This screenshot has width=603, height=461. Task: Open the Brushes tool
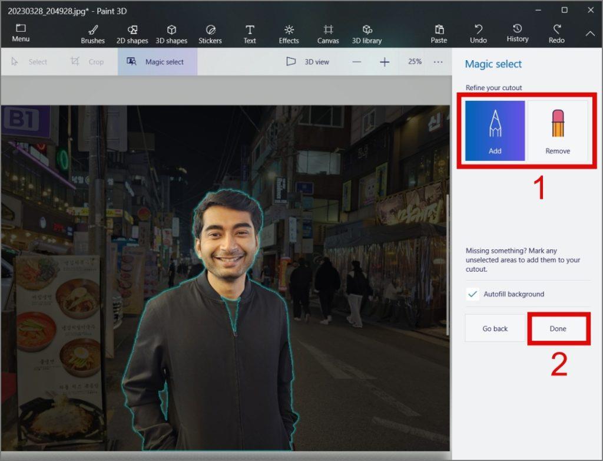[x=92, y=34]
